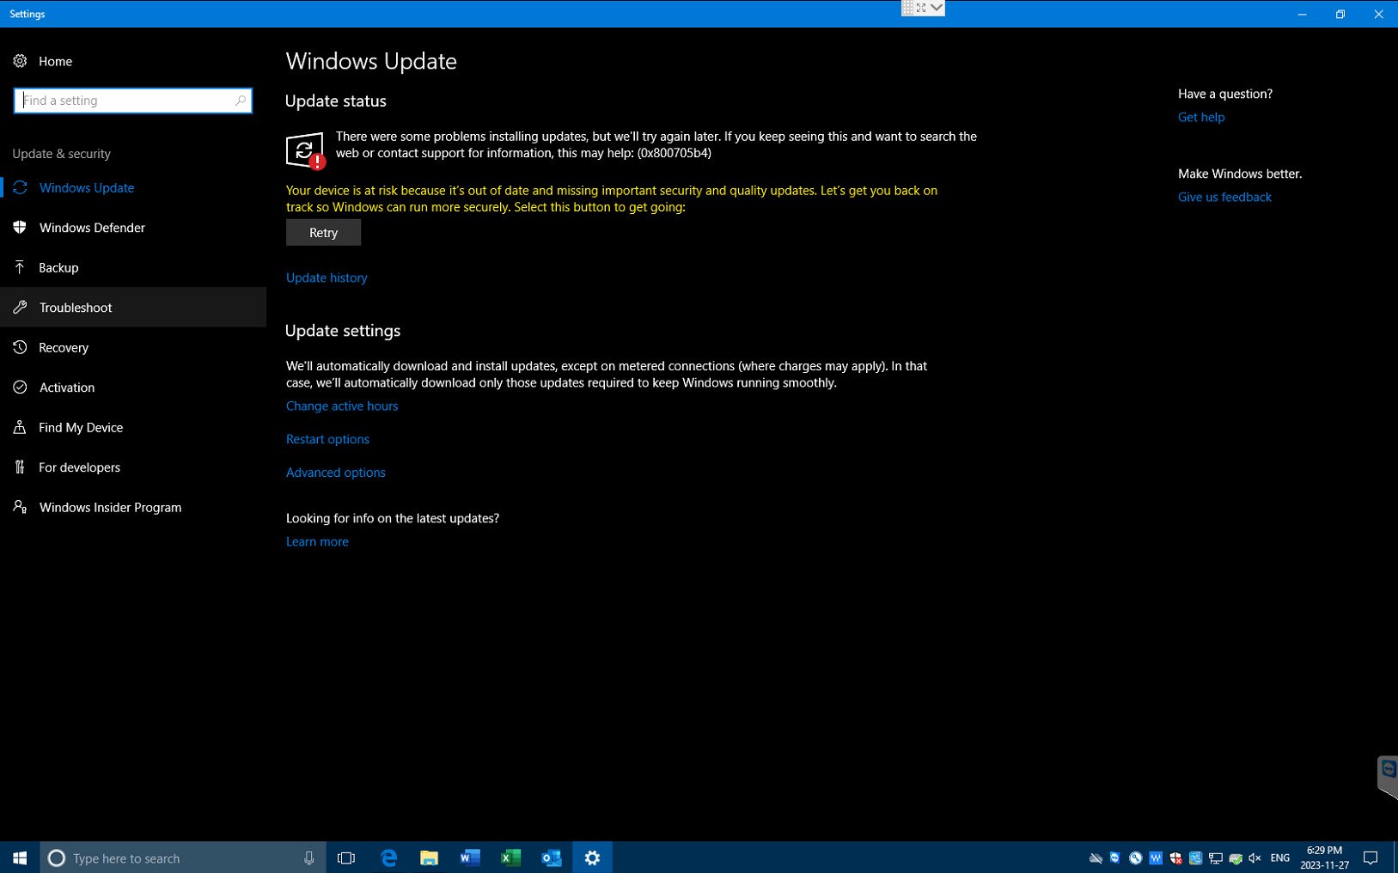This screenshot has height=873, width=1398.
Task: Open the Action Center notification icon
Action: tap(1371, 858)
